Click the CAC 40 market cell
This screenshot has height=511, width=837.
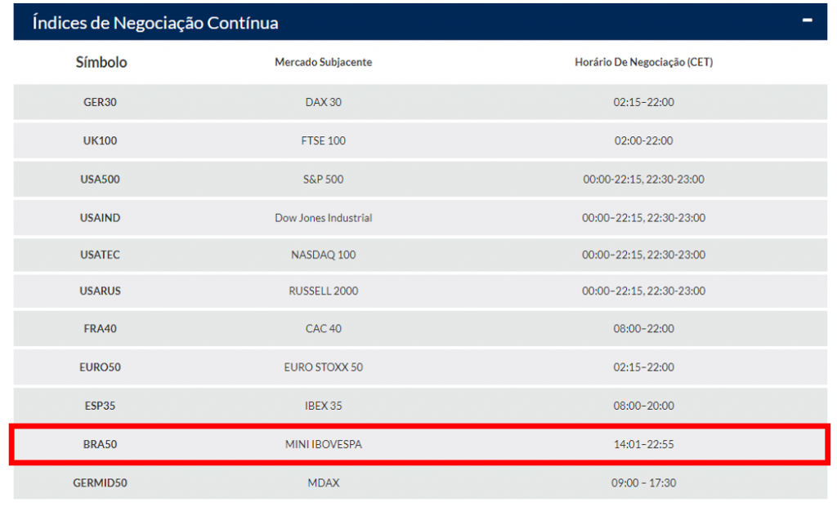324,329
